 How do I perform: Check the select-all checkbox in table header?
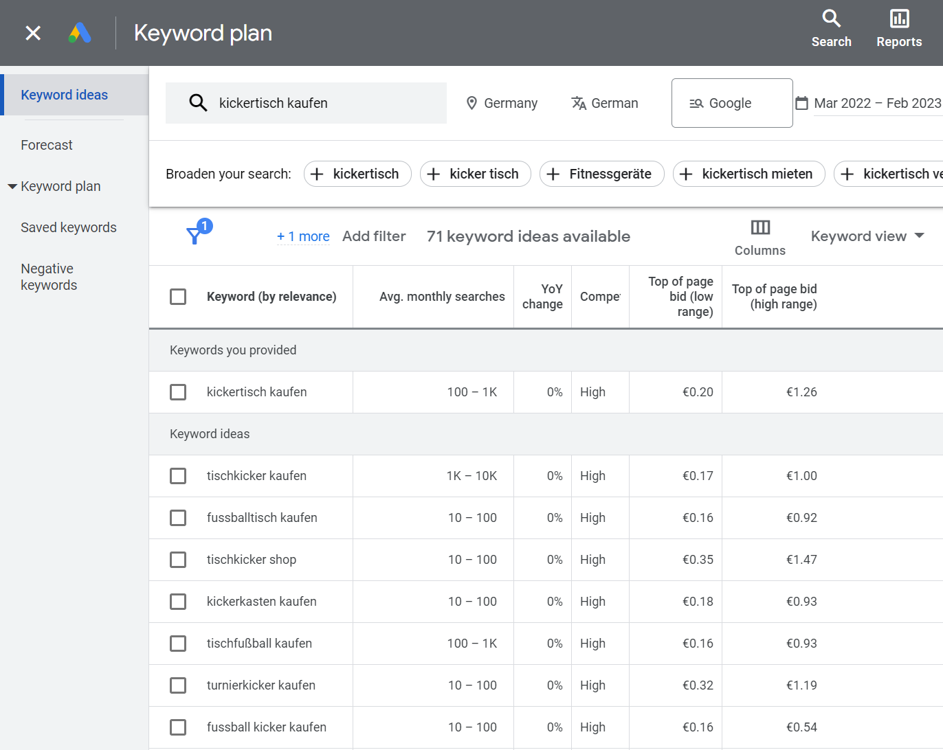(178, 297)
